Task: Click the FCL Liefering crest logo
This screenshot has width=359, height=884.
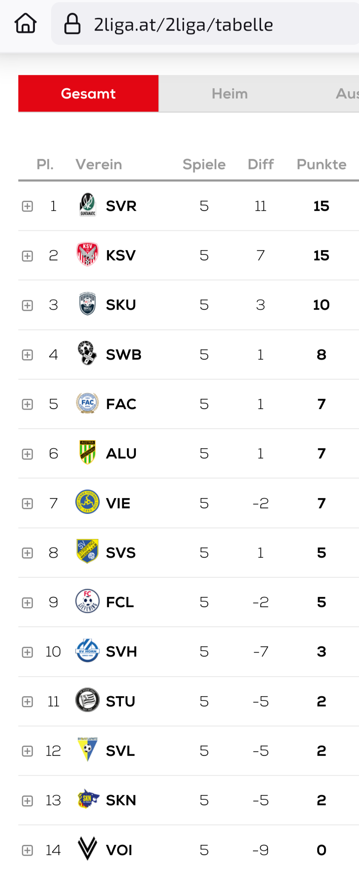Action: point(87,601)
